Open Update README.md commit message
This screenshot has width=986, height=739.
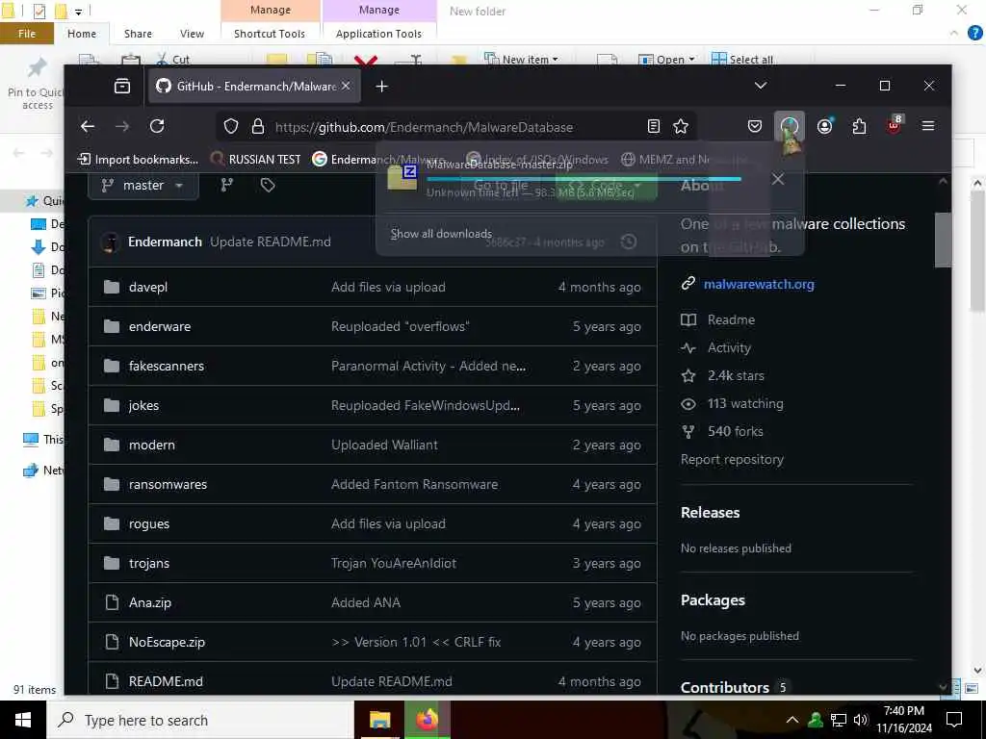271,242
